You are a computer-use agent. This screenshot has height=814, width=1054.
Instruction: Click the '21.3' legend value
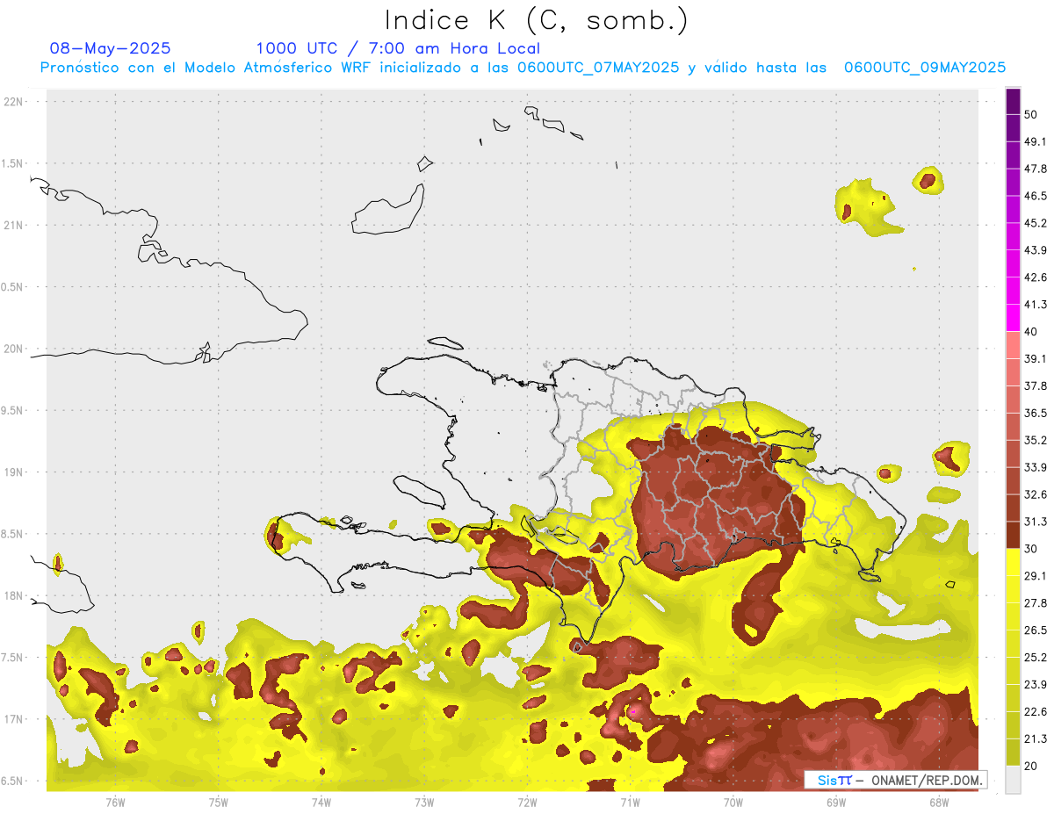point(1036,738)
